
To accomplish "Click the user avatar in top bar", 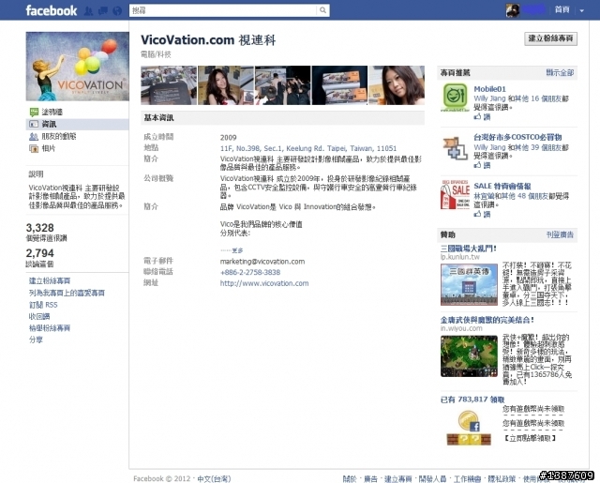I will 513,10.
